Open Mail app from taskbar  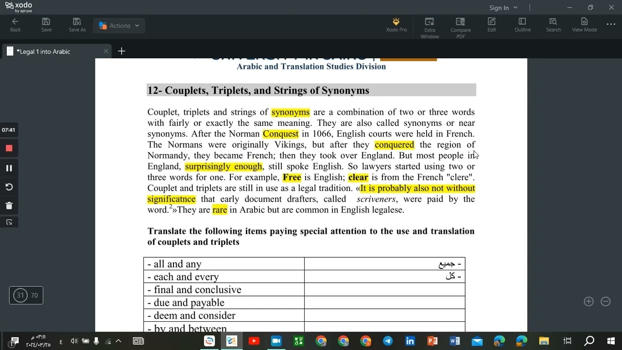point(477,341)
